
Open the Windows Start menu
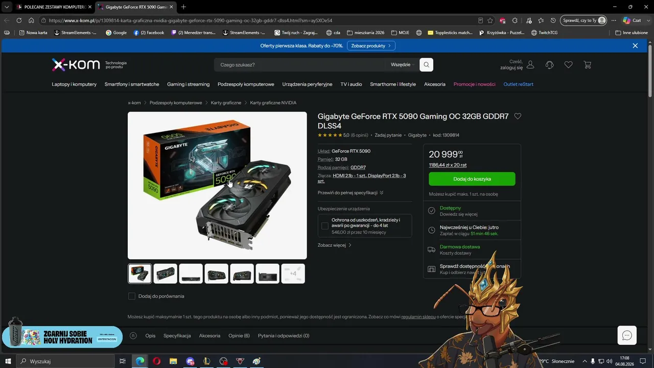click(x=8, y=361)
